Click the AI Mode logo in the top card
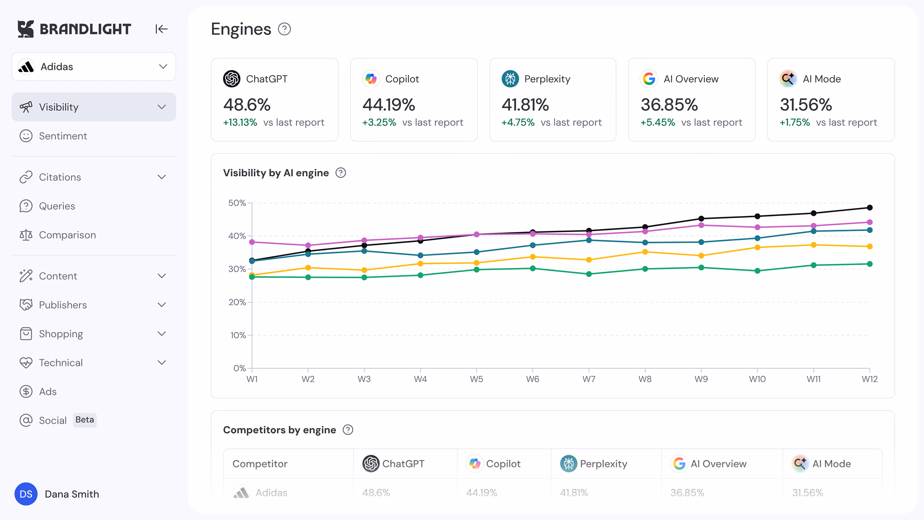Image resolution: width=924 pixels, height=520 pixels. click(788, 79)
